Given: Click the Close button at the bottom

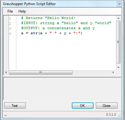Looking at the screenshot, I should click(x=107, y=106).
